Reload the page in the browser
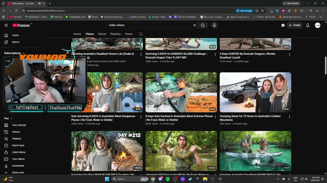The image size is (327, 183). (16, 11)
